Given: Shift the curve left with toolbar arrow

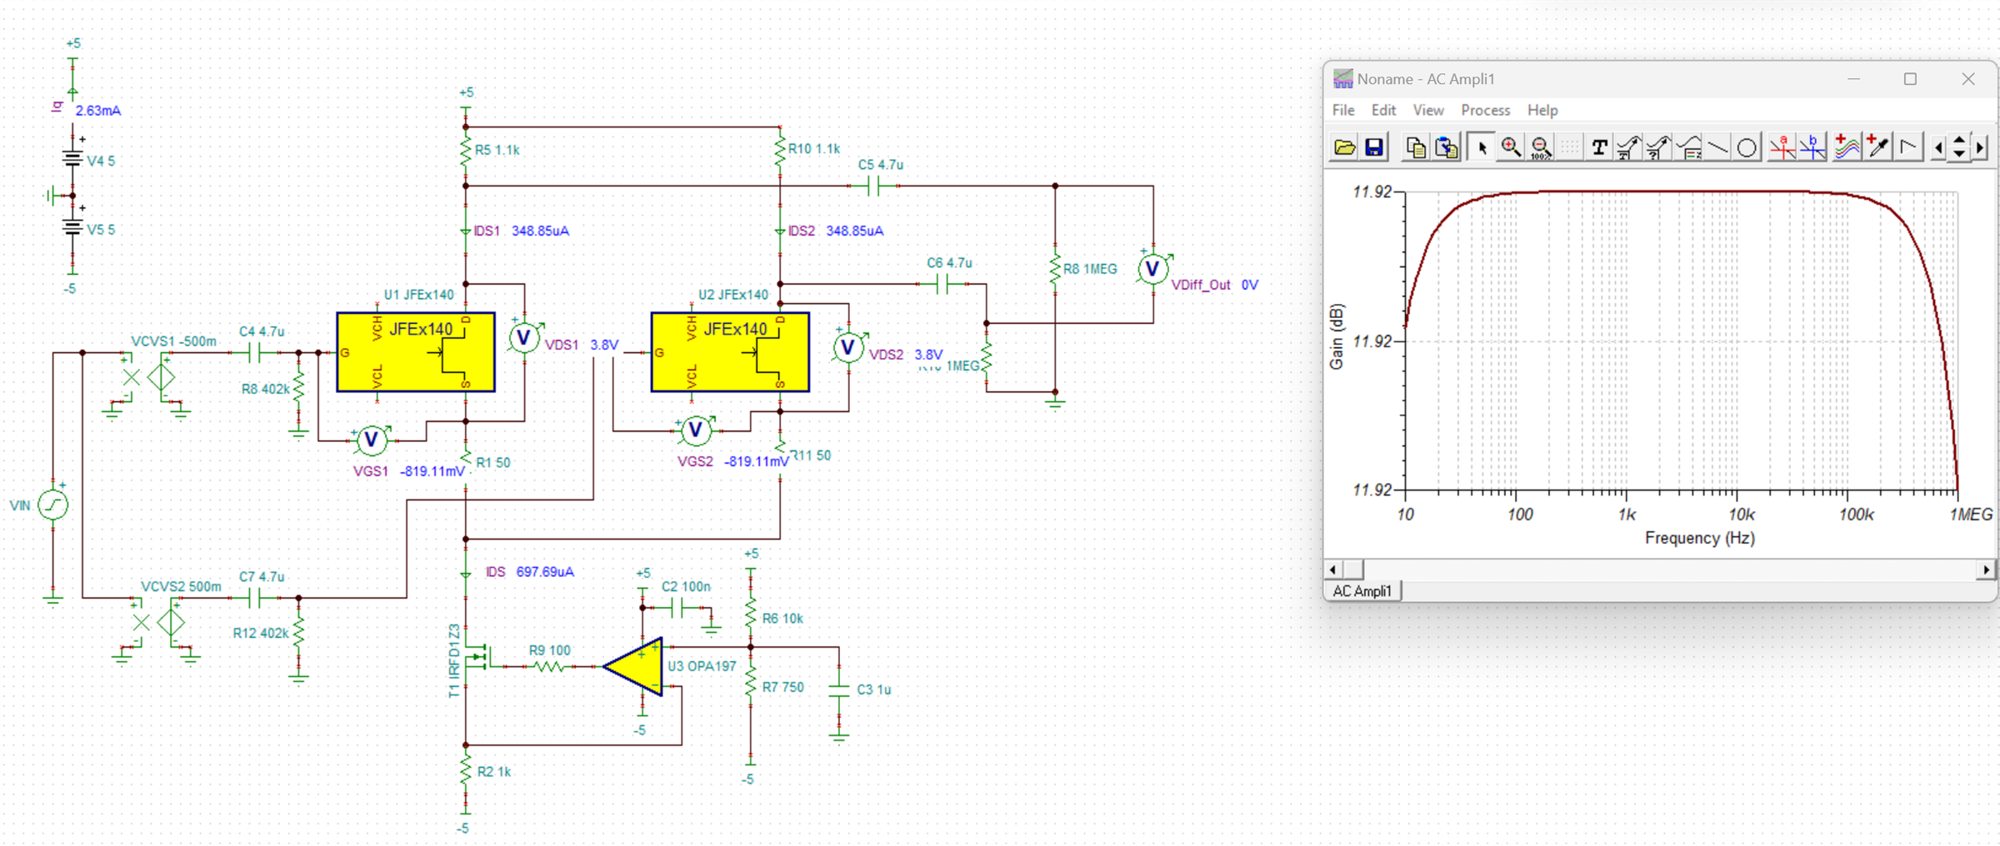Looking at the screenshot, I should point(1938,148).
